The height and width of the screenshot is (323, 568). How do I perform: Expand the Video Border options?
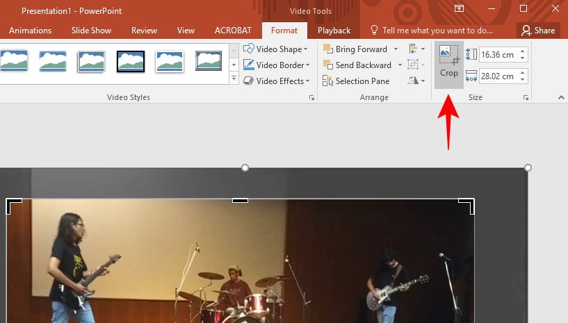click(277, 65)
